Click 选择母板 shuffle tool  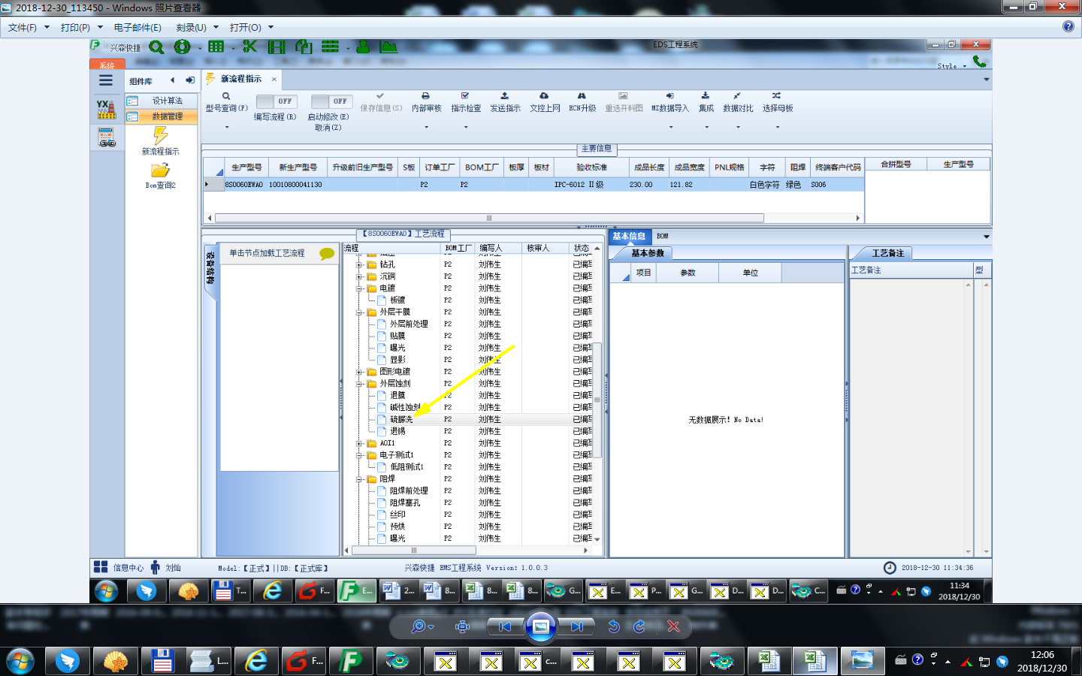pyautogui.click(x=777, y=102)
